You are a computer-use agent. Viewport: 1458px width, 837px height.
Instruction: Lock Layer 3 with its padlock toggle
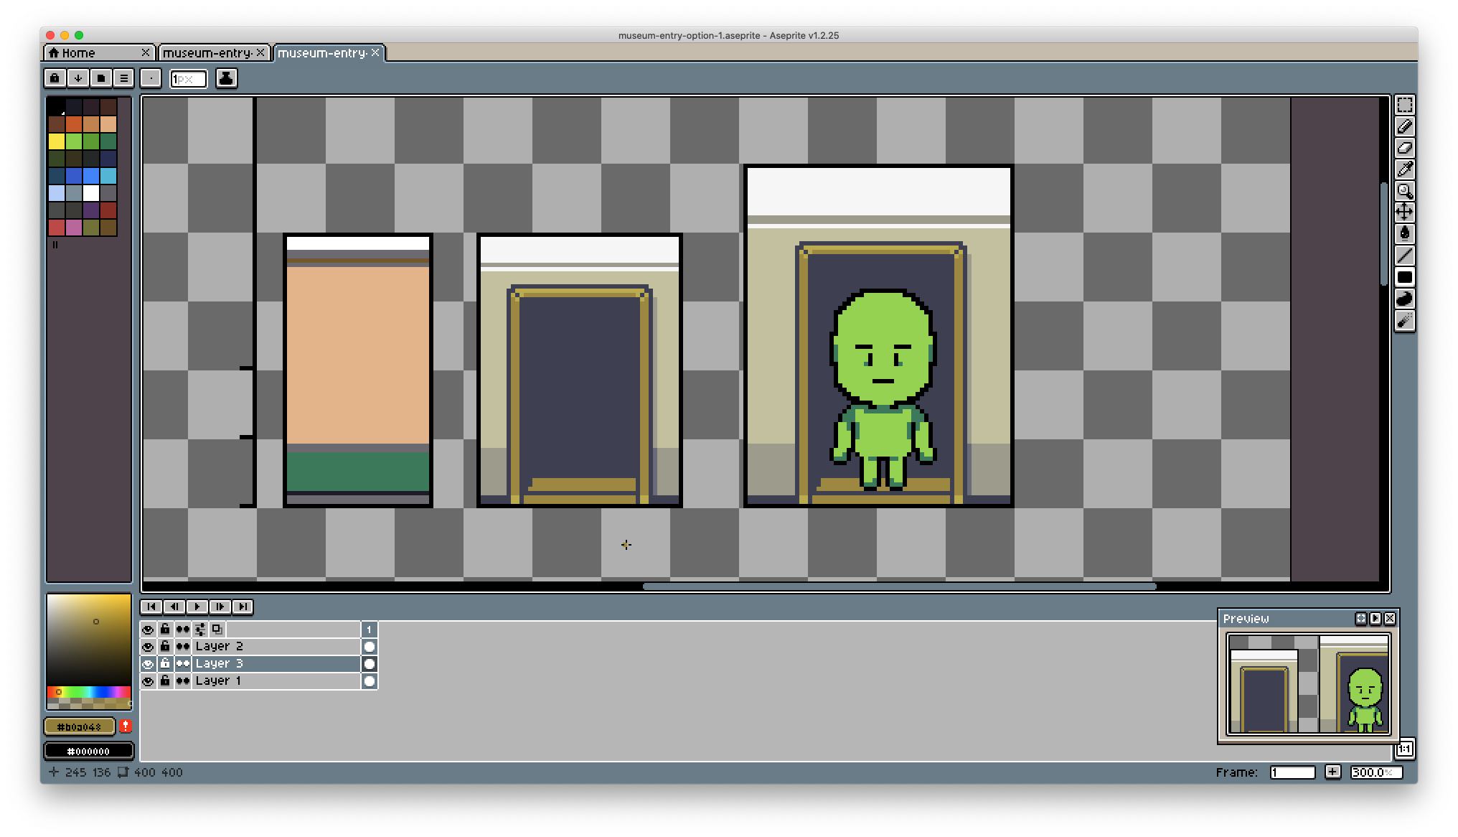coord(165,663)
